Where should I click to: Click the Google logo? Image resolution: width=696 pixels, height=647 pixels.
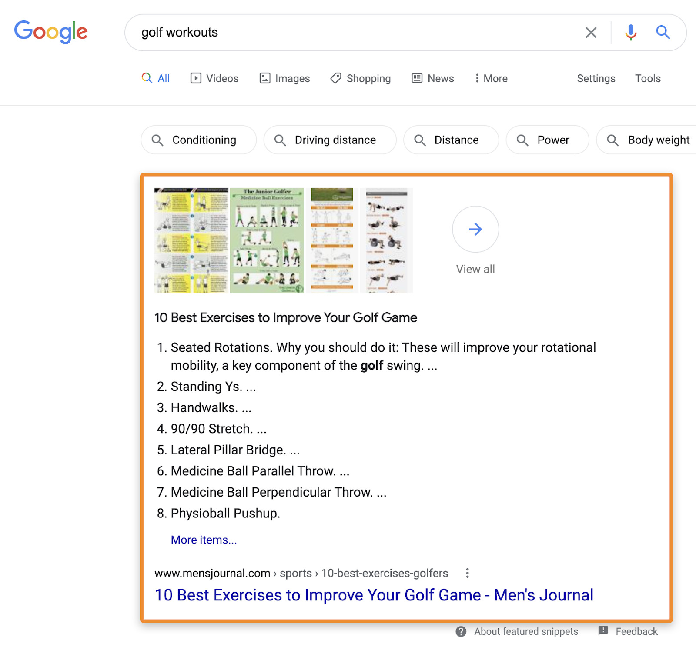pyautogui.click(x=51, y=32)
